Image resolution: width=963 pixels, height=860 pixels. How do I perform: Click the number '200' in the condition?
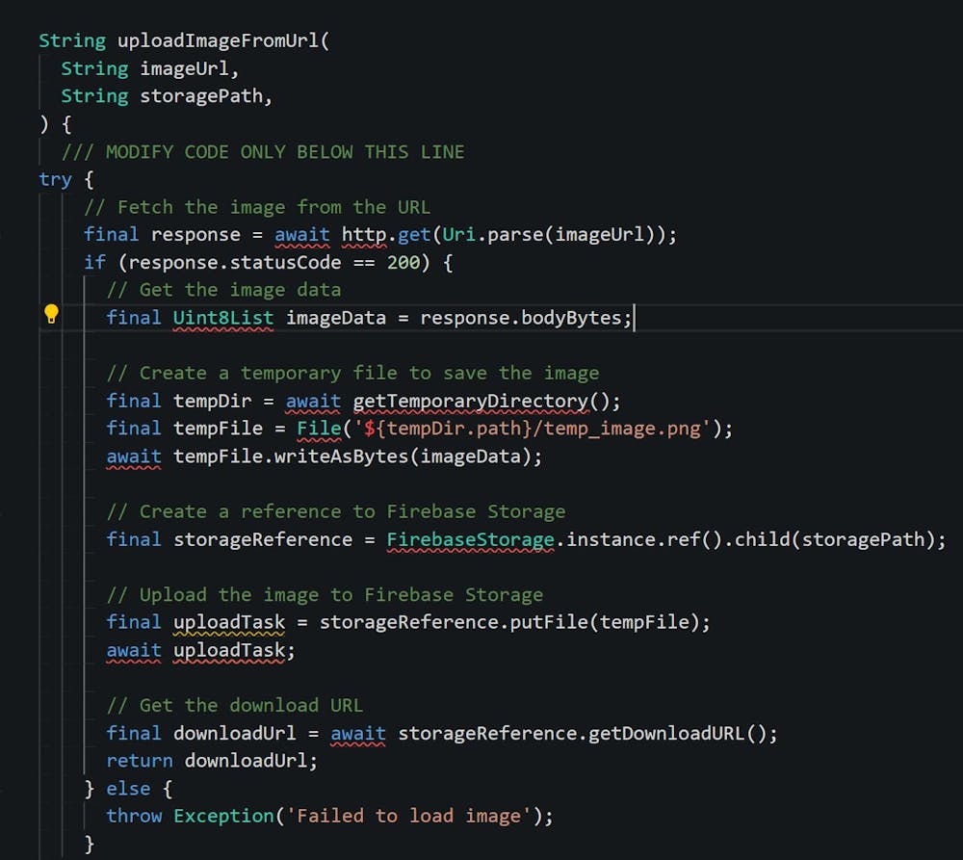[x=403, y=262]
